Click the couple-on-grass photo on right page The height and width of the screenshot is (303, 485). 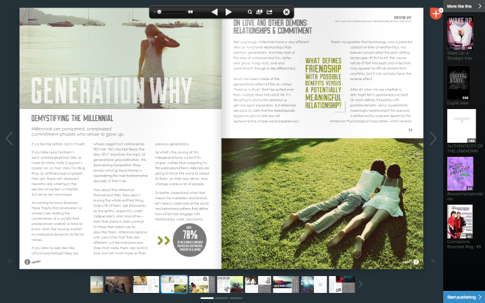[322, 203]
